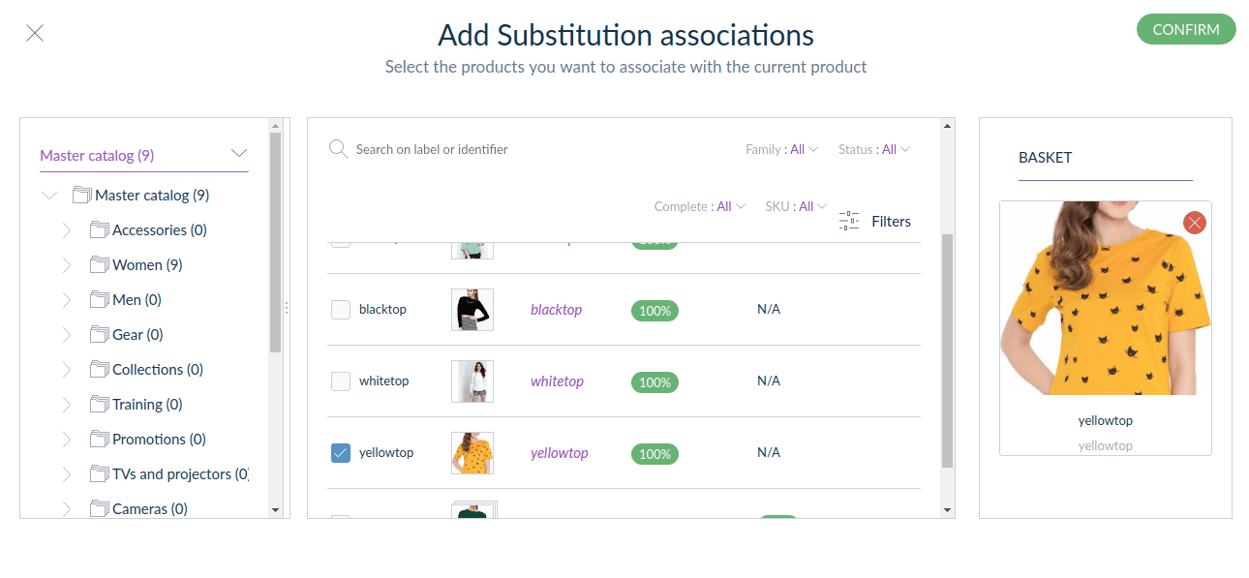1249x578 pixels.
Task: Click the product grid vertical scrollbar
Action: click(x=948, y=349)
